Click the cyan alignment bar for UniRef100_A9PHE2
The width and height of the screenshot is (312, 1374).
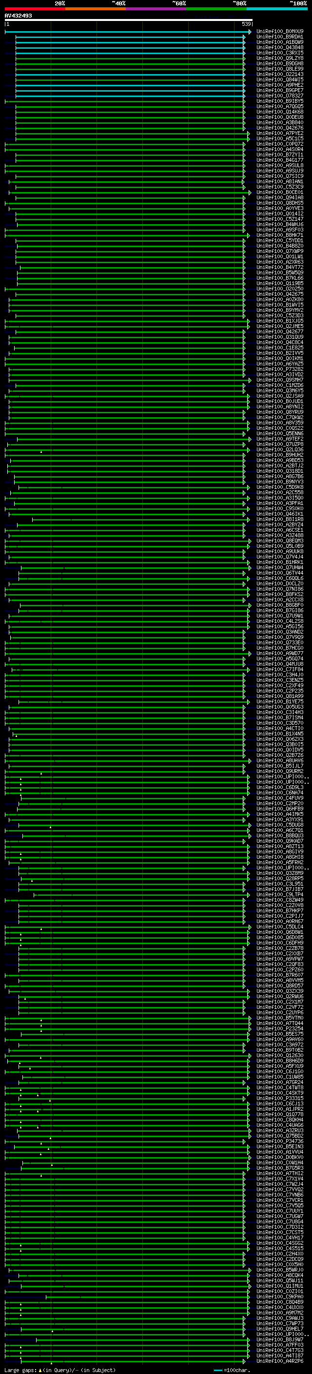[x=130, y=85]
